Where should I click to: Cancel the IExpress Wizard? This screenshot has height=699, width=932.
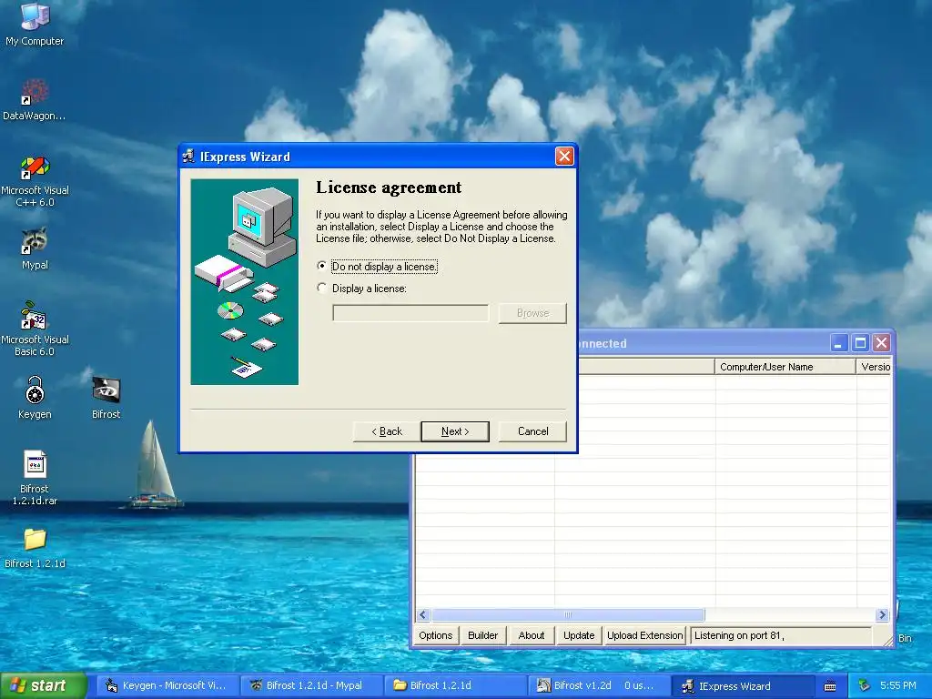pyautogui.click(x=532, y=431)
